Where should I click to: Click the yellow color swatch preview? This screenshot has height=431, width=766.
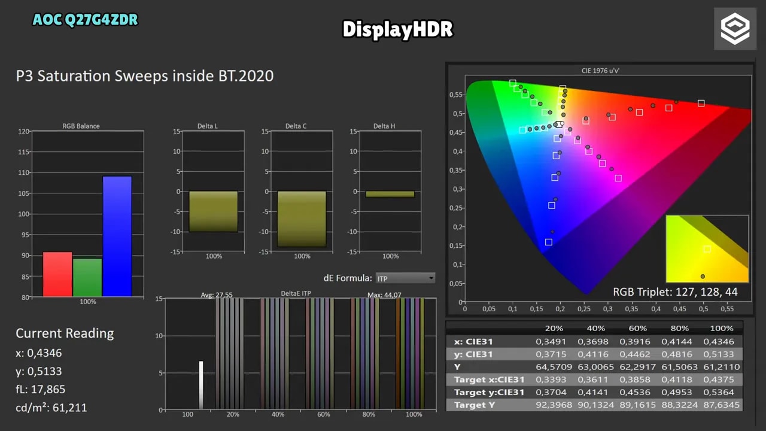(707, 249)
